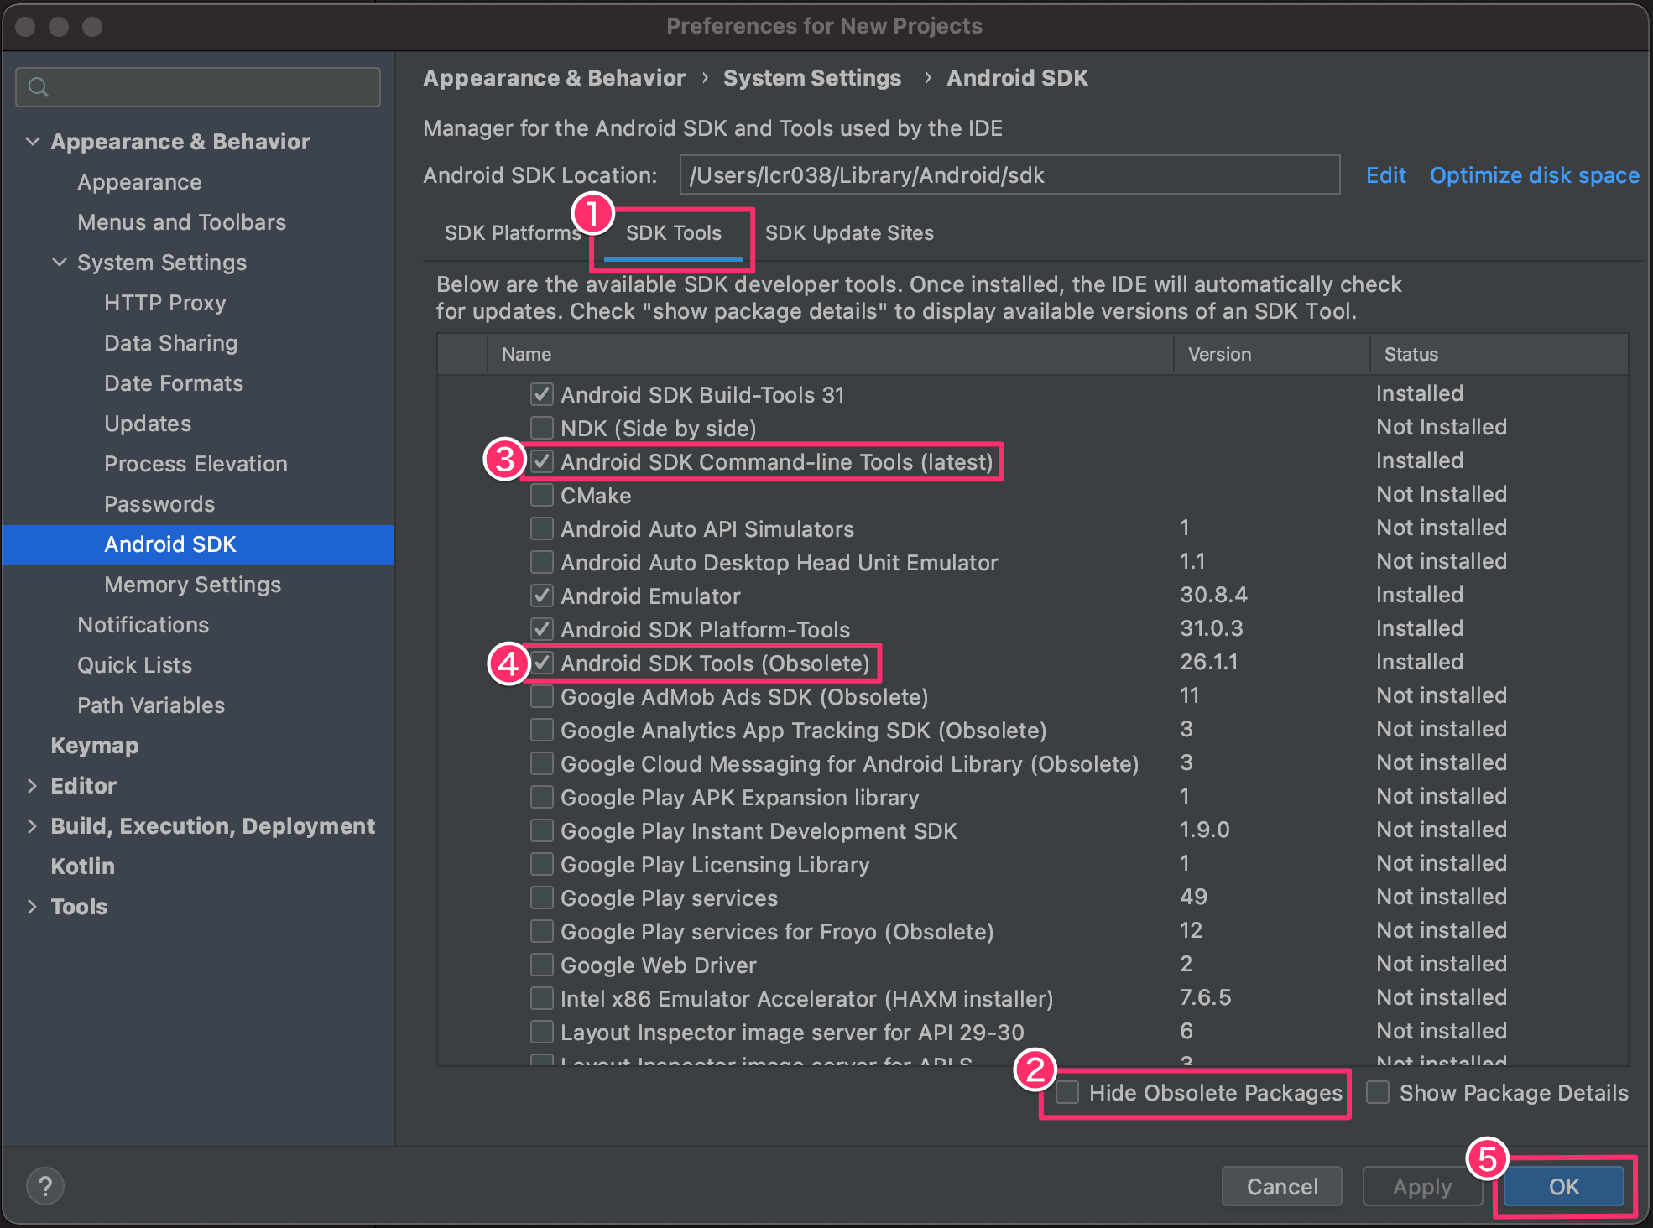The height and width of the screenshot is (1228, 1653).
Task: Check Google Cloud Messaging for Android Library
Action: pos(542,763)
